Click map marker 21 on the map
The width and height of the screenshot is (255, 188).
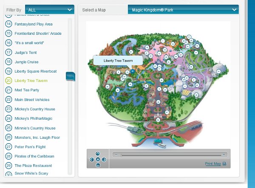181,55
